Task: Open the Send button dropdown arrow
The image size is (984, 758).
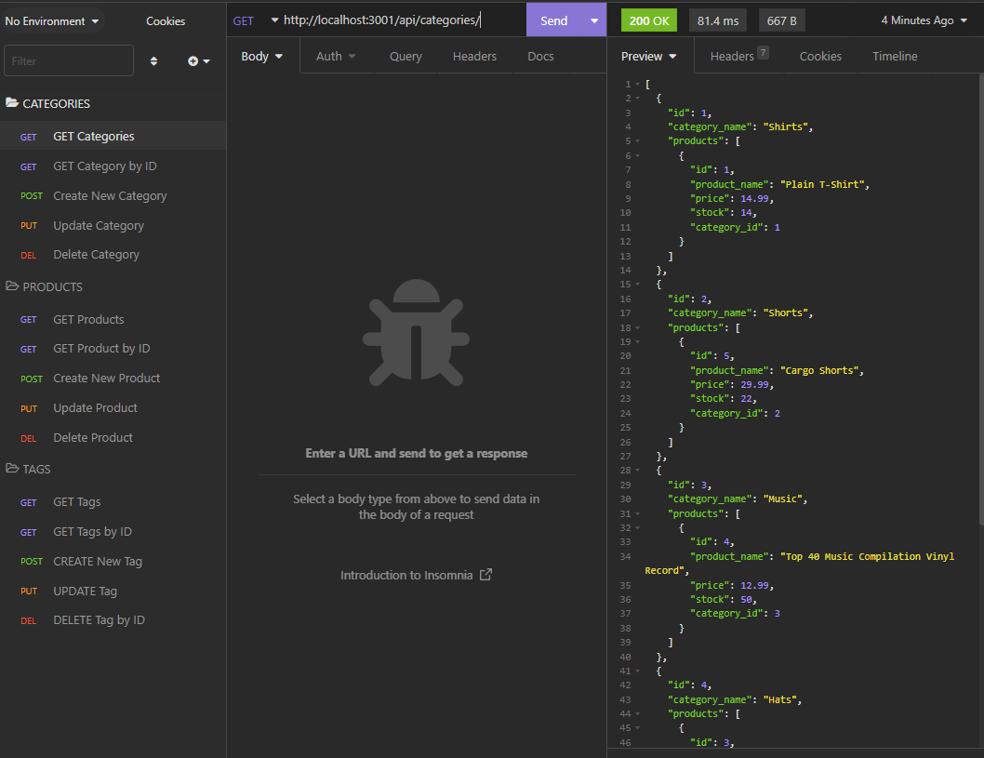Action: (x=592, y=19)
